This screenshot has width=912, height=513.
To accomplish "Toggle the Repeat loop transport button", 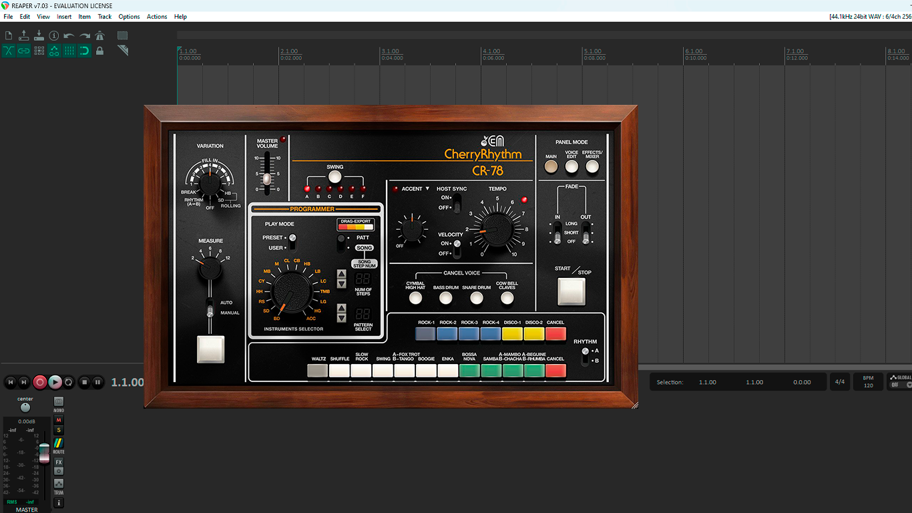I will pos(68,382).
